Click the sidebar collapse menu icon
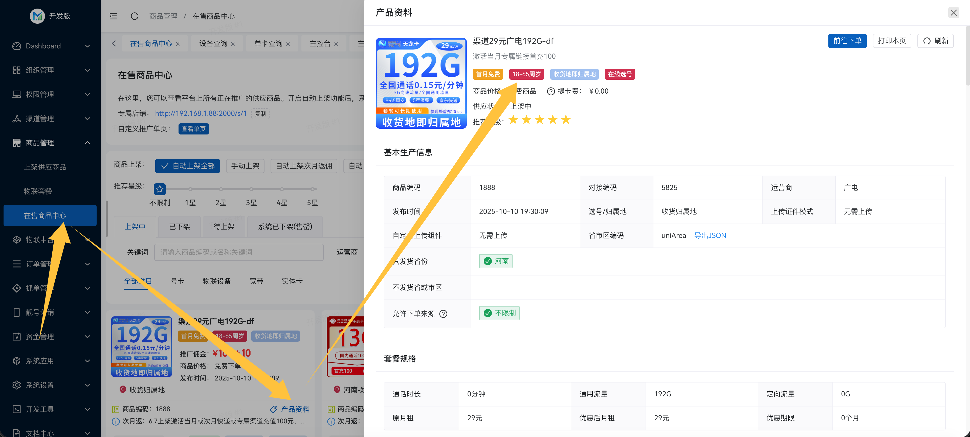Viewport: 970px width, 437px height. pos(113,16)
